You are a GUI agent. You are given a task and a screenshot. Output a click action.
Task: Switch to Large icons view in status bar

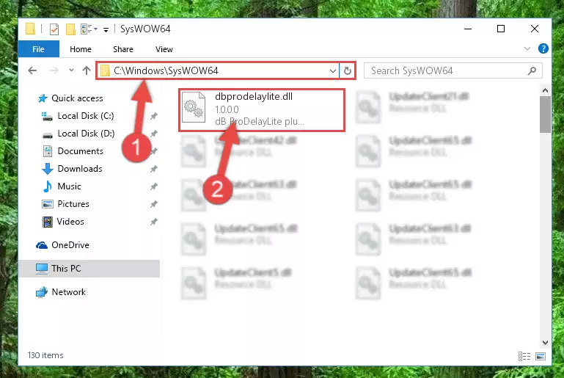pos(541,357)
